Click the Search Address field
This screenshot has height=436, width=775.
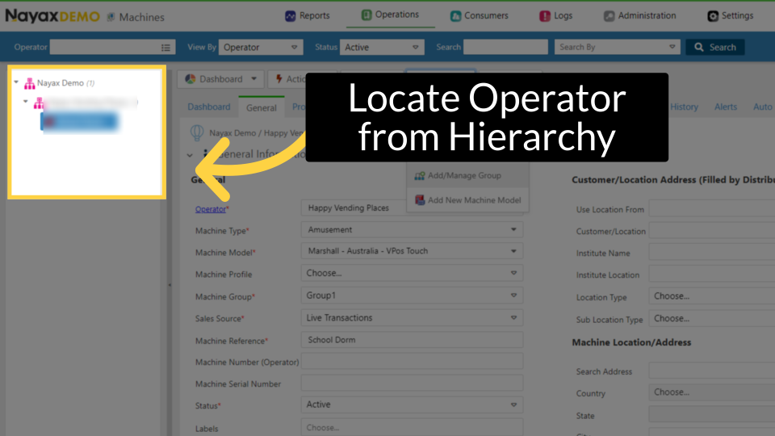click(712, 371)
